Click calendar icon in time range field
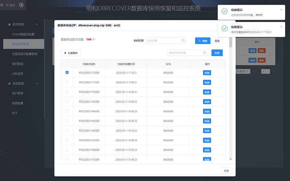 183,41
